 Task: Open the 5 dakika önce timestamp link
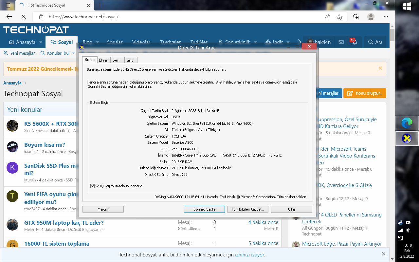coord(263,243)
